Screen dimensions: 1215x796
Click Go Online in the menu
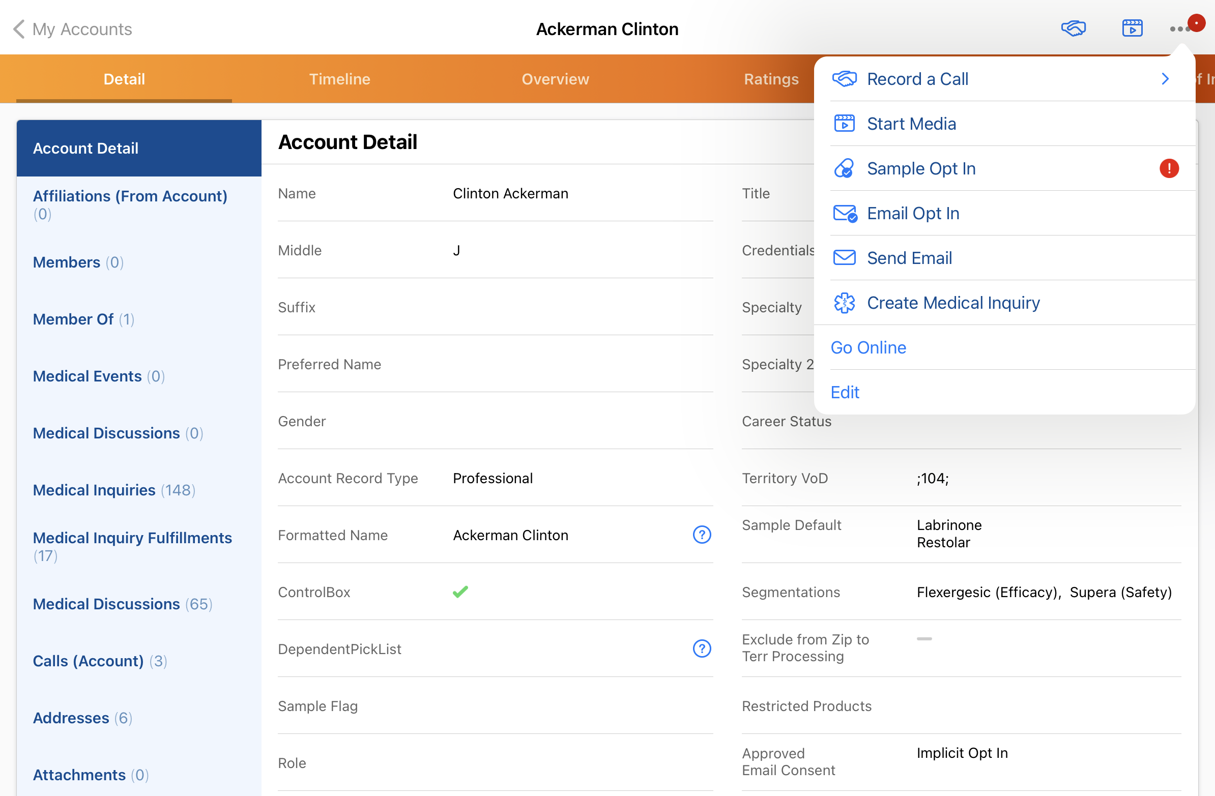[868, 347]
